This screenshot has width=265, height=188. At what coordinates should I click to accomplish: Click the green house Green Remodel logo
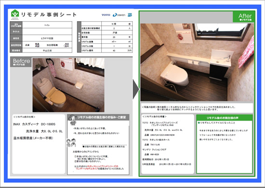click(x=15, y=15)
